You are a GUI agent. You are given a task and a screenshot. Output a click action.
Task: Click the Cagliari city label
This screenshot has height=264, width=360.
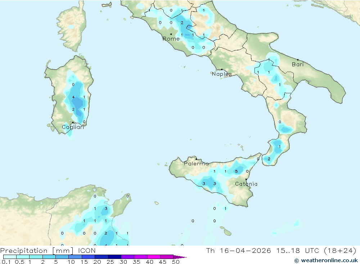click(73, 127)
